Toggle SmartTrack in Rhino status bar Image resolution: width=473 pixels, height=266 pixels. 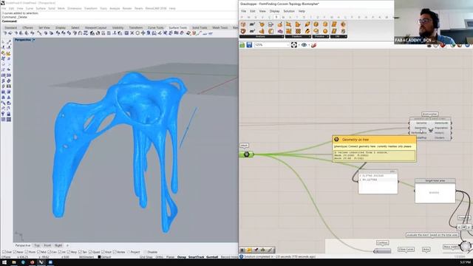click(x=196, y=257)
